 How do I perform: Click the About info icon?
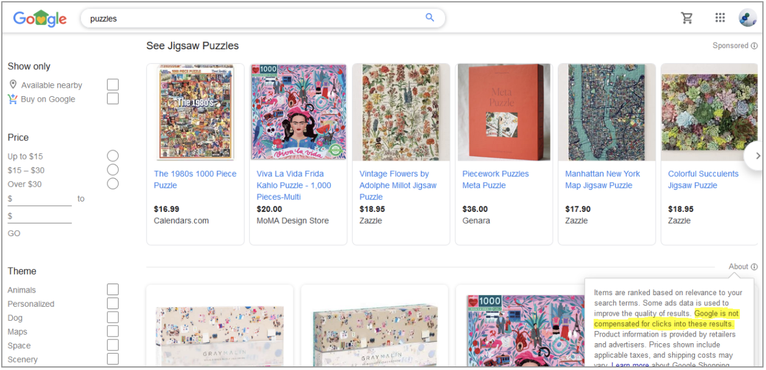pyautogui.click(x=754, y=267)
